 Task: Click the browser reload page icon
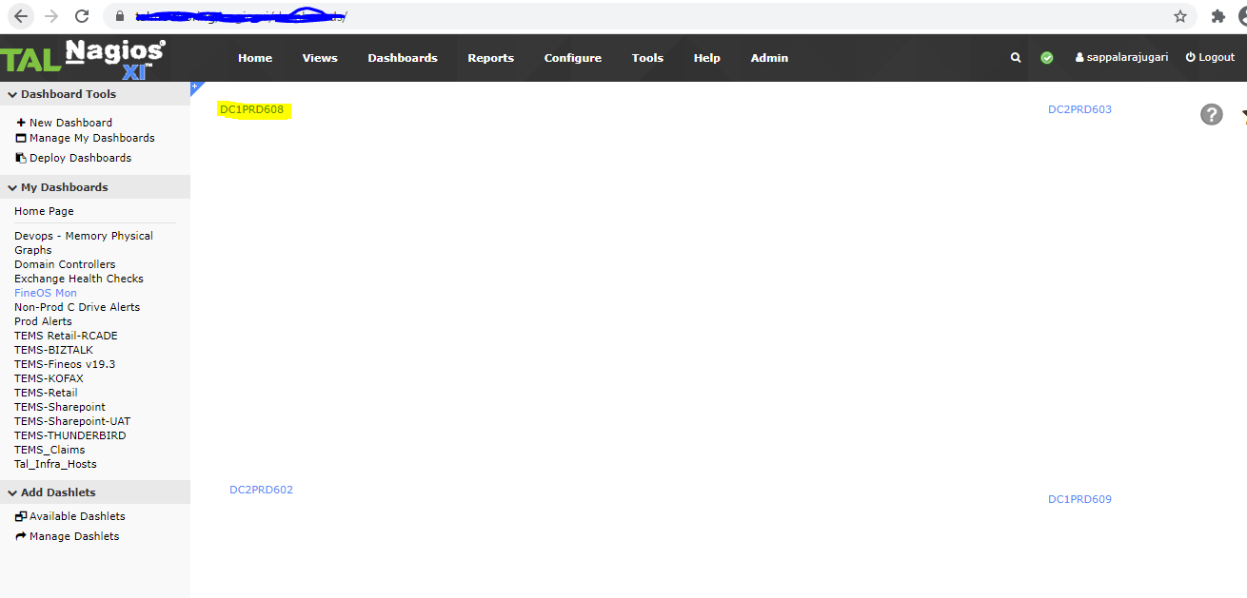coord(82,16)
